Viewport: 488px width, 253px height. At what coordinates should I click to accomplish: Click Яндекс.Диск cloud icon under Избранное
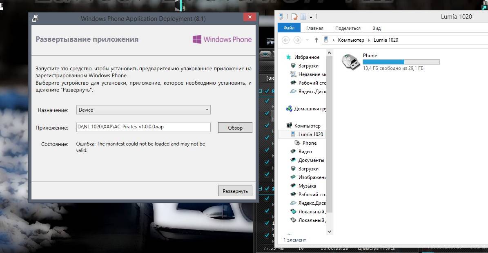(x=293, y=91)
